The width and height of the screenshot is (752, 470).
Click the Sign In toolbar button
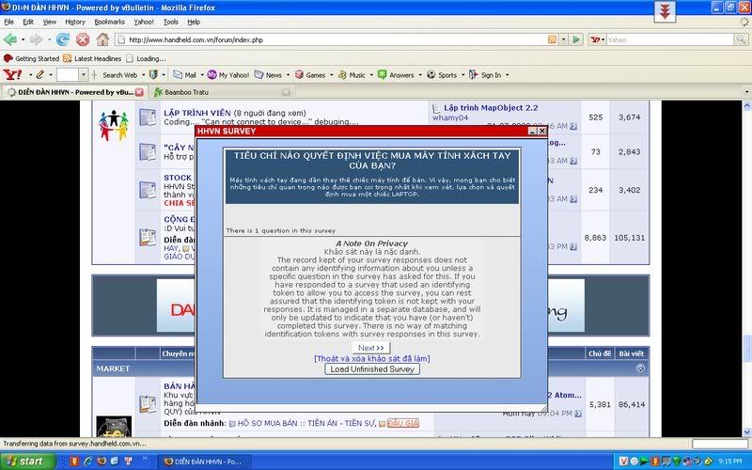(485, 75)
